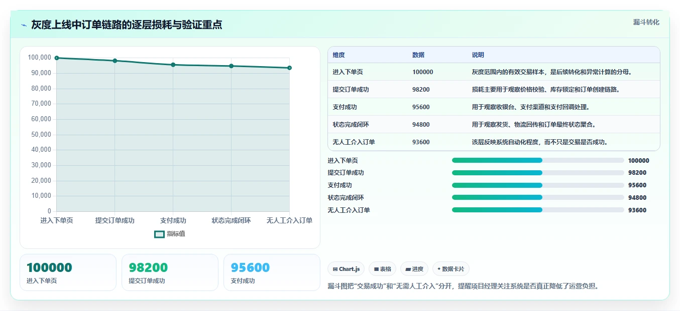Click the 50,000 y-axis label on the chart
The image size is (680, 311).
[41, 134]
